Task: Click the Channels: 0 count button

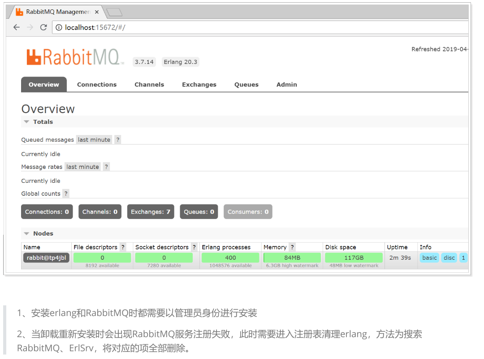Action: (99, 212)
